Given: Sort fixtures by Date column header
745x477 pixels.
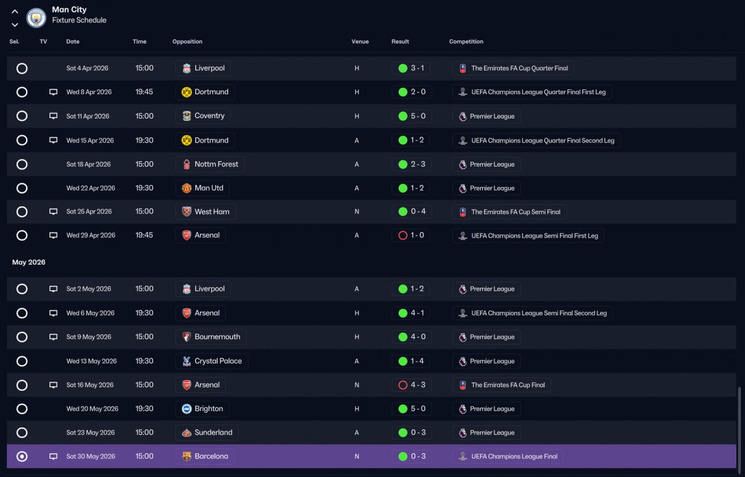Looking at the screenshot, I should click(x=73, y=42).
